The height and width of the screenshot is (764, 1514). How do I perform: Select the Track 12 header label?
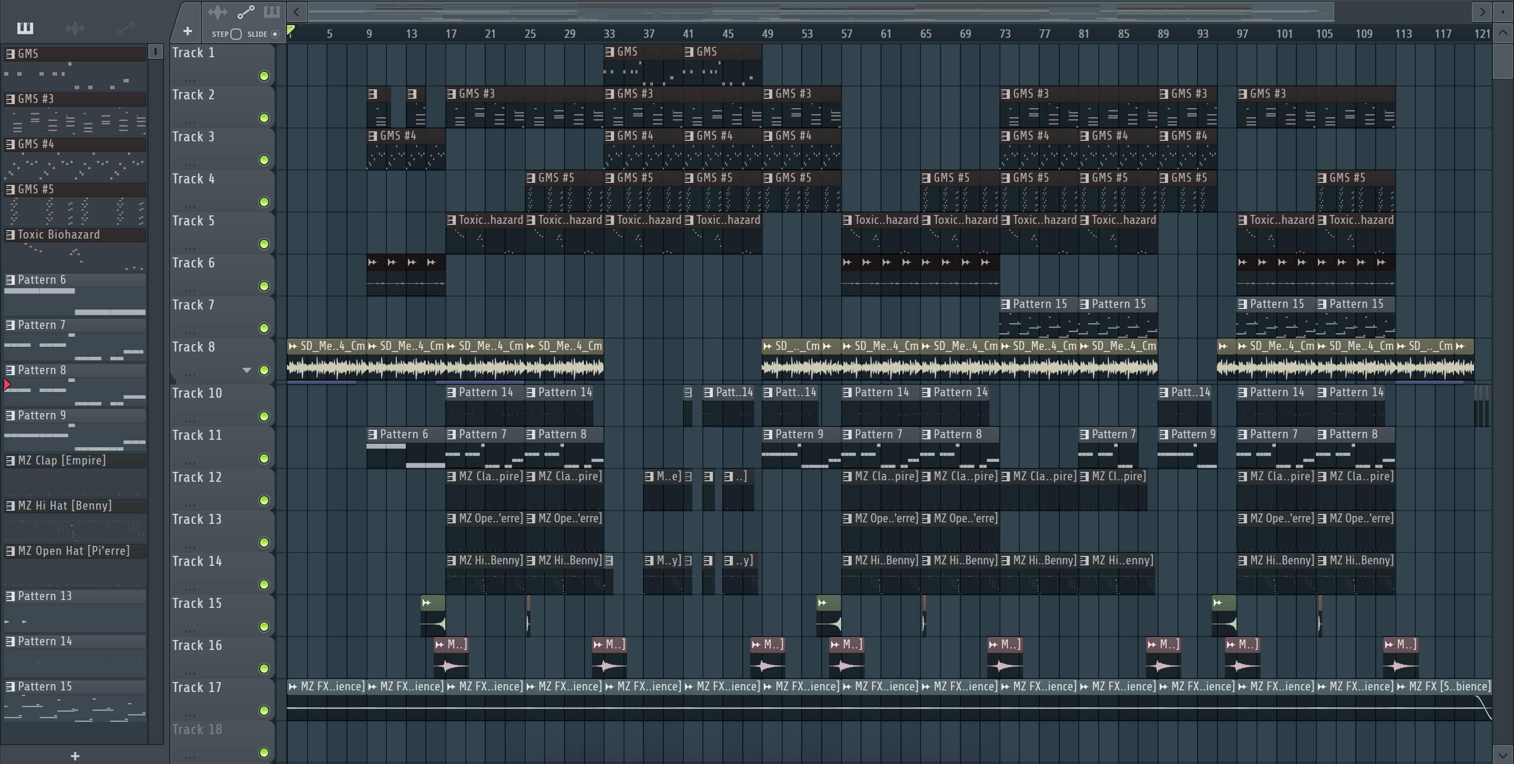pos(197,478)
